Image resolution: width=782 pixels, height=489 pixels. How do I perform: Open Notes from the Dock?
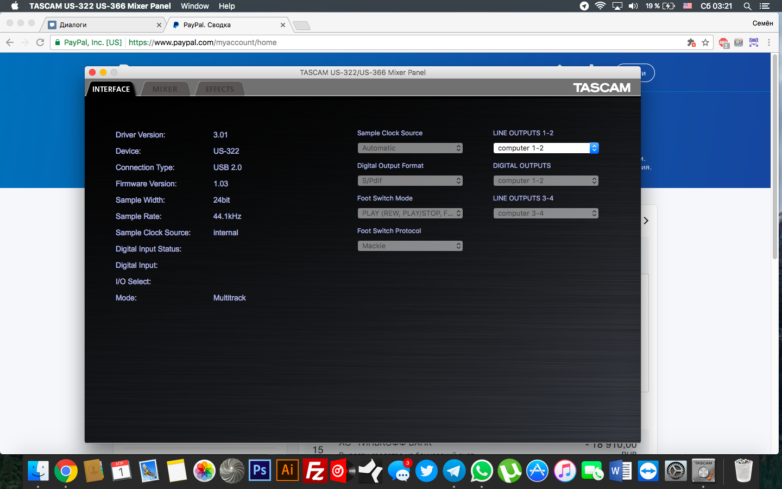click(176, 471)
